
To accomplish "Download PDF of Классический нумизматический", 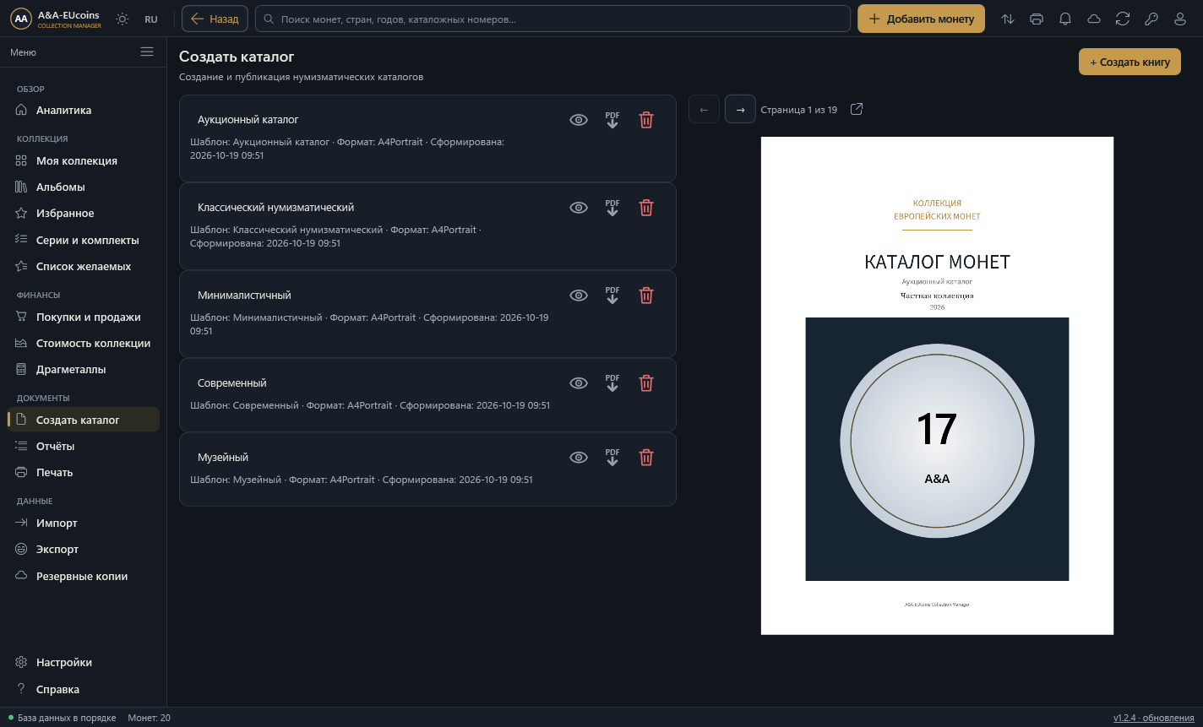I will (612, 208).
